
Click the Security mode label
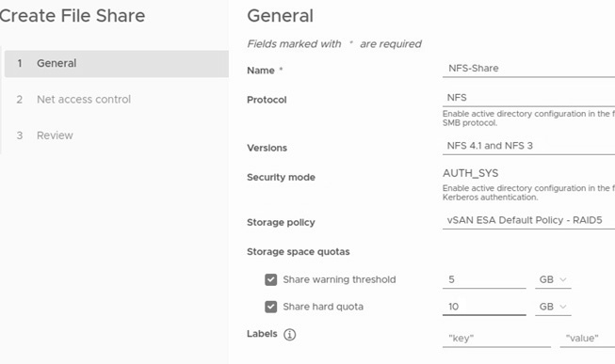pyautogui.click(x=281, y=178)
